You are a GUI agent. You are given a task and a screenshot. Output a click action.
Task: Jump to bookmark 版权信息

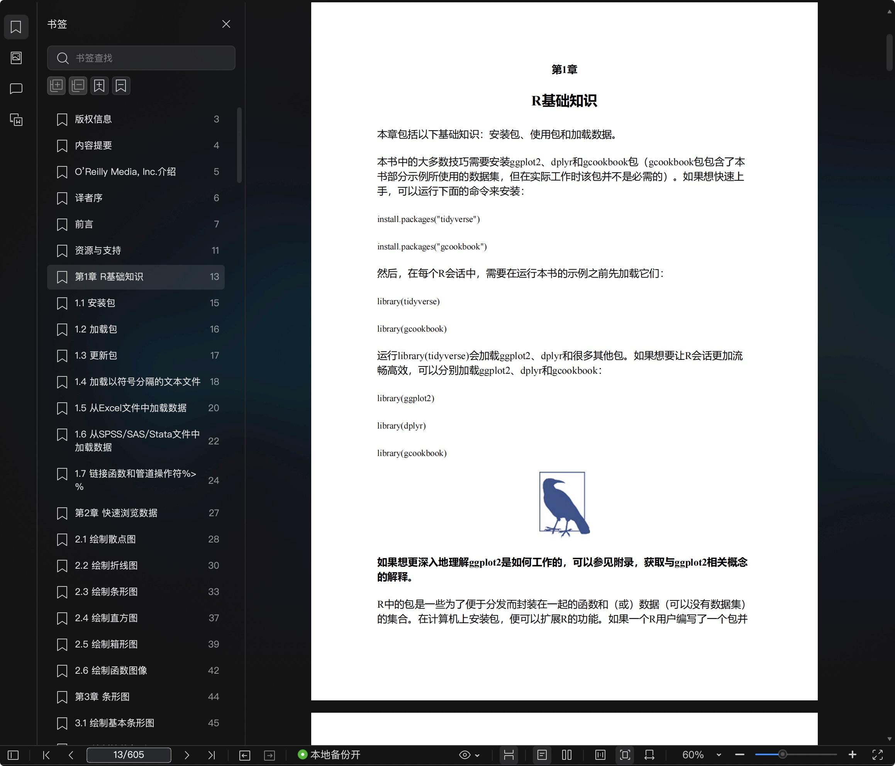(136, 119)
